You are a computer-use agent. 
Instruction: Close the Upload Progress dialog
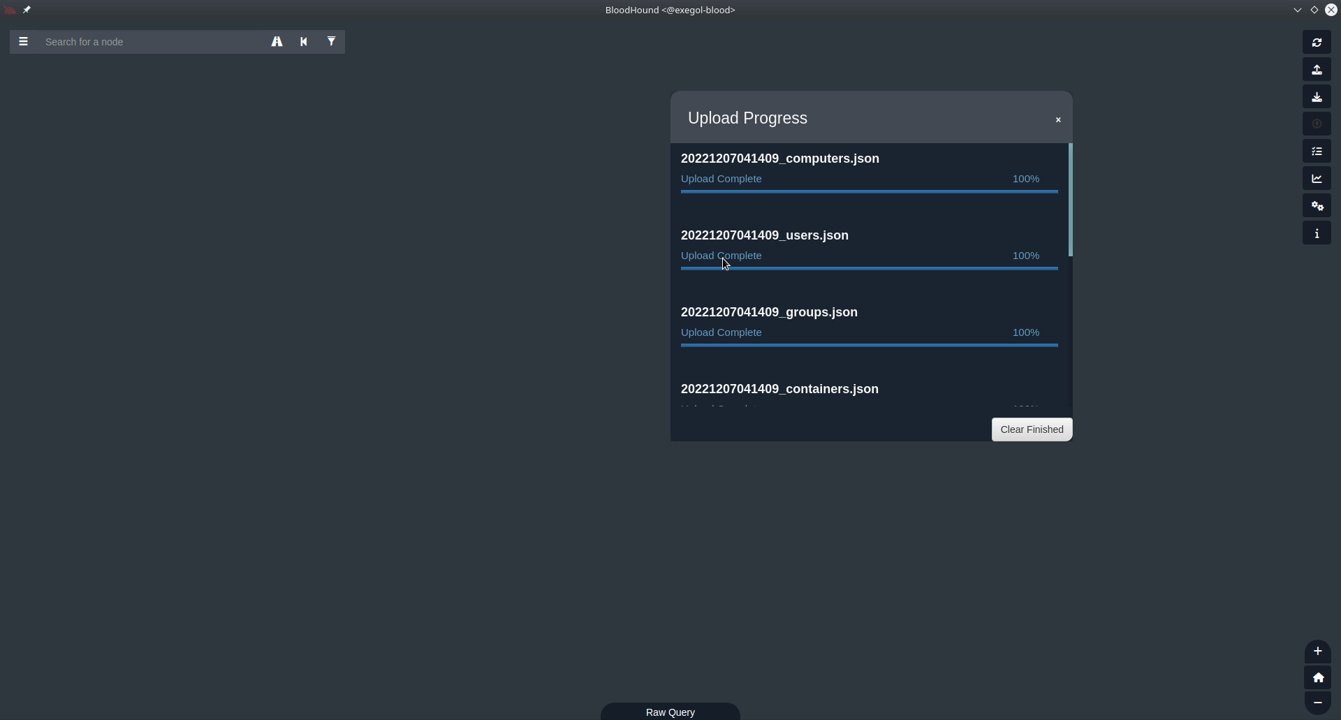tap(1057, 120)
